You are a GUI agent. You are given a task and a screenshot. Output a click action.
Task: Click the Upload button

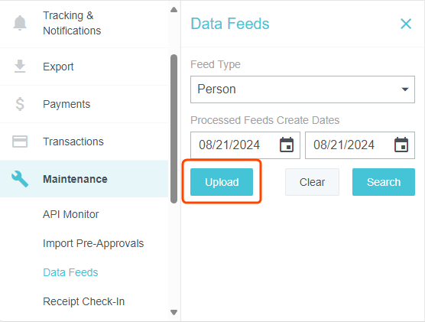click(x=222, y=182)
